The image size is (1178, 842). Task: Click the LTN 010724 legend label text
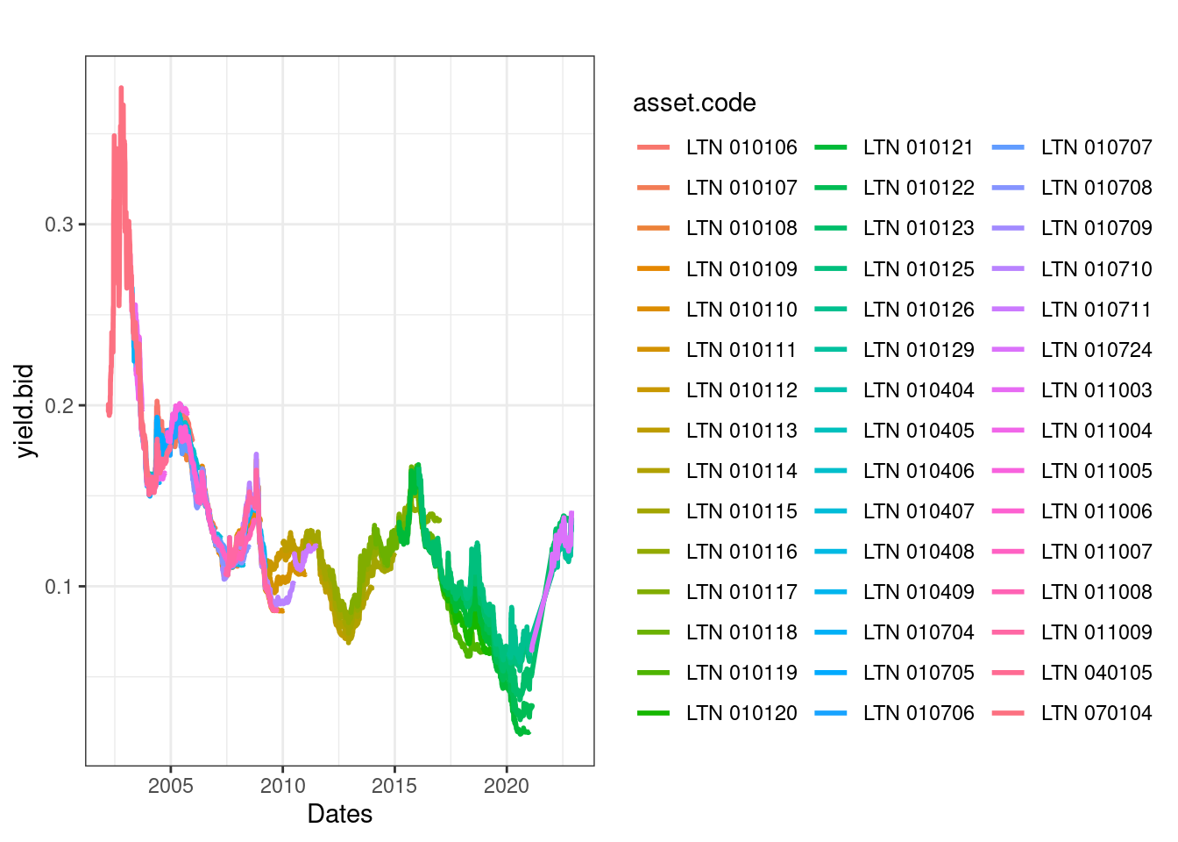tap(1096, 350)
